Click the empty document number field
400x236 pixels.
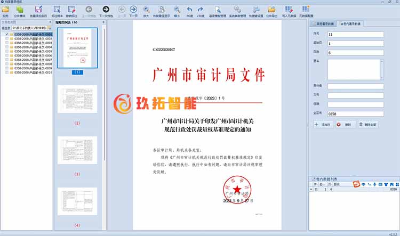(355, 95)
